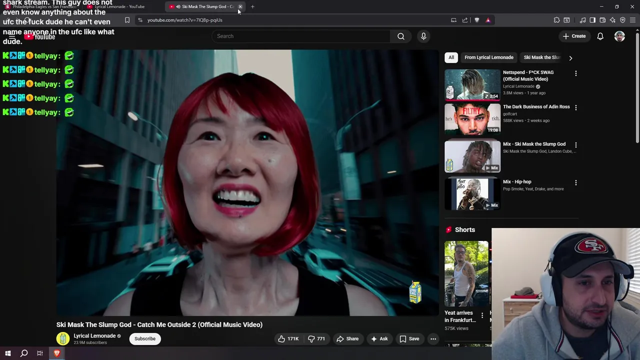Open more options for Nettspend video
Screen dimensions: 640x360
point(575,73)
